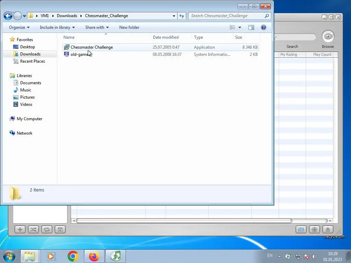351x263 pixels.
Task: Expand the arrow after Downloads in the breadcrumb
Action: [81, 16]
